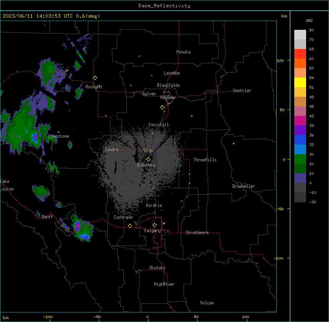Pick the light gray 70-80 dBZ legend swatch

click(x=300, y=35)
